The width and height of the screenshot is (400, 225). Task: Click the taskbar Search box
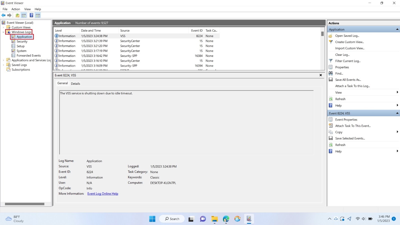point(172,219)
